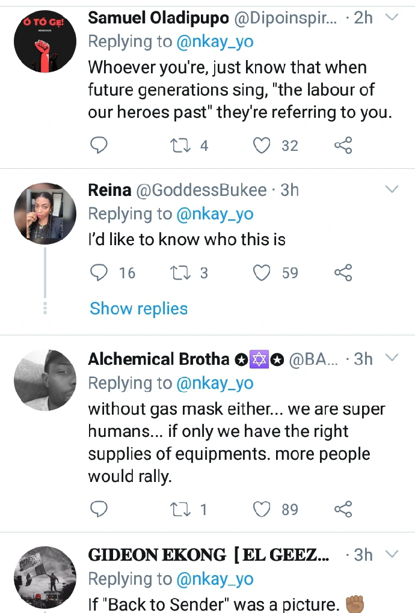Share Samuel Oladipupo's tweet
Screen dimensions: 415x613
pyautogui.click(x=343, y=145)
